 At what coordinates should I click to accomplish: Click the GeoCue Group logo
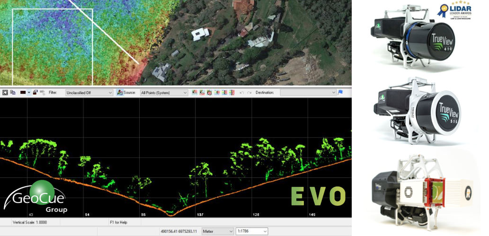(35, 196)
